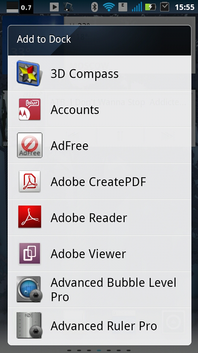Choose the Advanced Ruler Pro icon
Image resolution: width=198 pixels, height=353 pixels.
click(29, 325)
